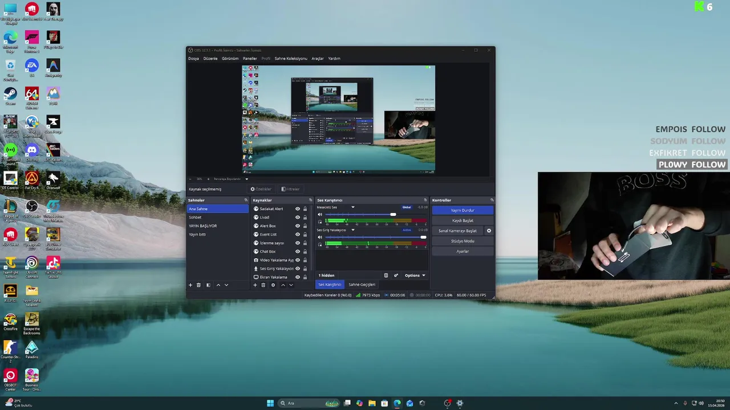Open the Paneller menu

click(x=250, y=59)
